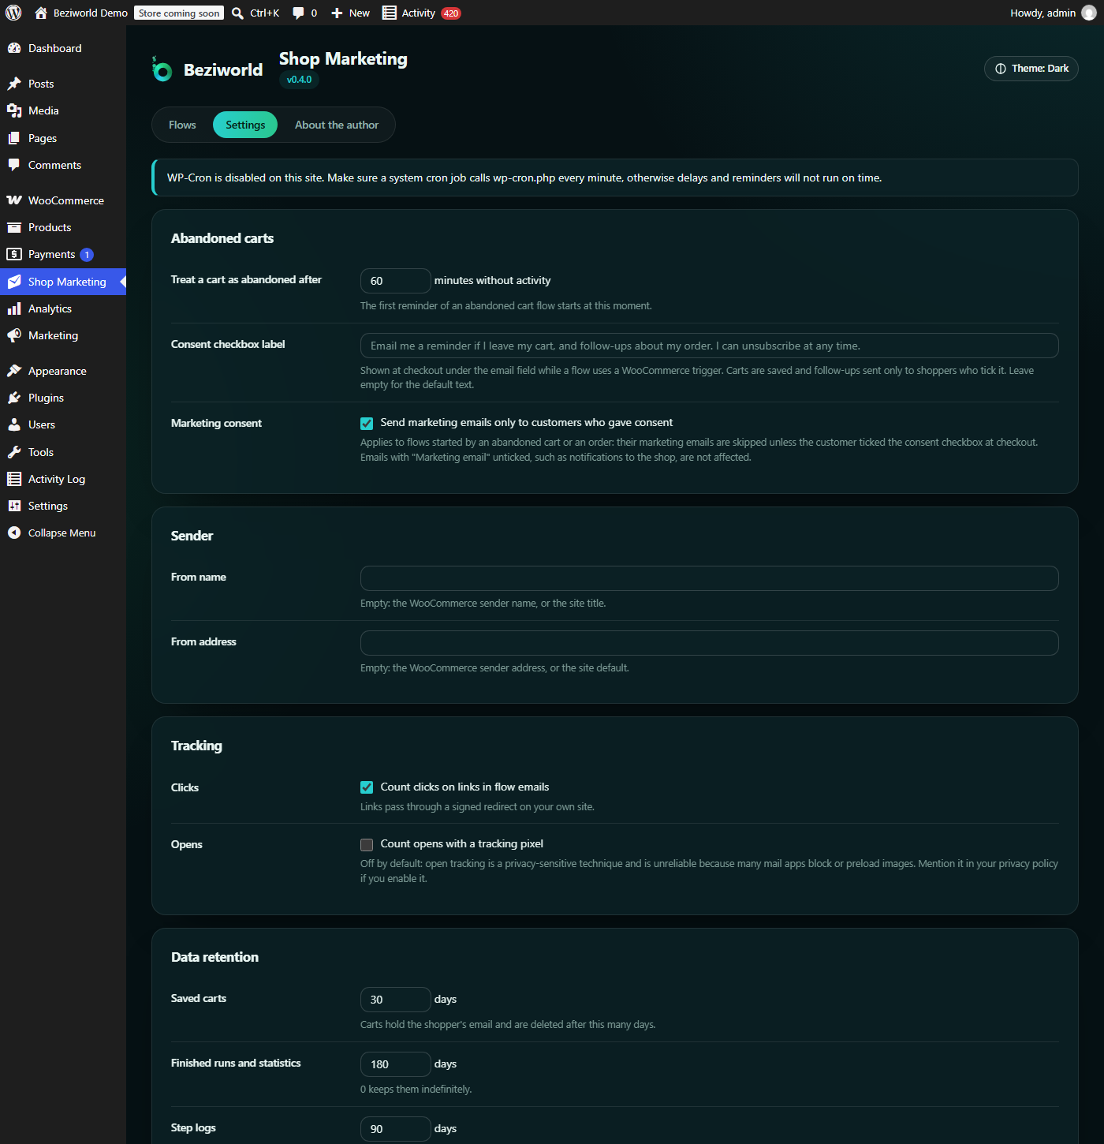Screen dimensions: 1104x1144
Task: Open the Comments sidebar menu item
Action: coord(63,165)
